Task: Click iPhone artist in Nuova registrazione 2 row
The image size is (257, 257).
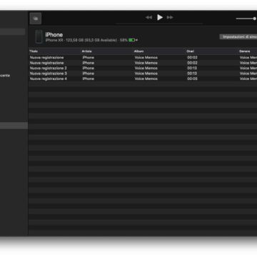Action: click(x=89, y=68)
